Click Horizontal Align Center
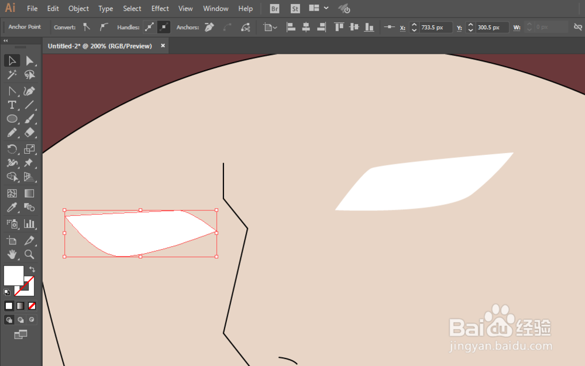This screenshot has width=585, height=366. (306, 27)
